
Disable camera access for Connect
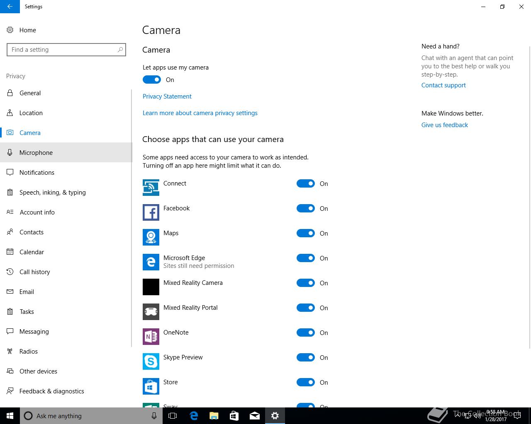[306, 183]
